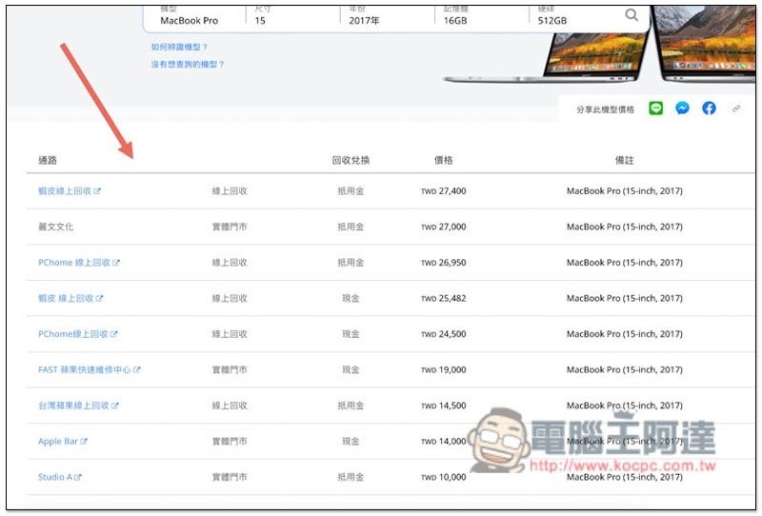Click external-link icon beside FAST 蘋果快速維修中心
Image resolution: width=762 pixels, height=516 pixels.
[137, 370]
